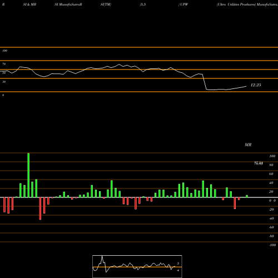
Task: Click the 50 level label on RSI axis
Action: [x=4, y=73]
